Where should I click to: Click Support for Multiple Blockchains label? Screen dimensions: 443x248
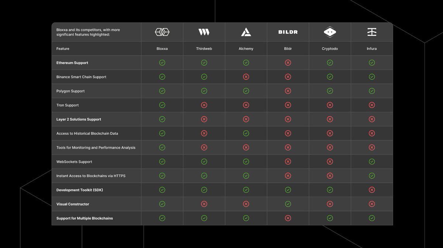point(85,218)
